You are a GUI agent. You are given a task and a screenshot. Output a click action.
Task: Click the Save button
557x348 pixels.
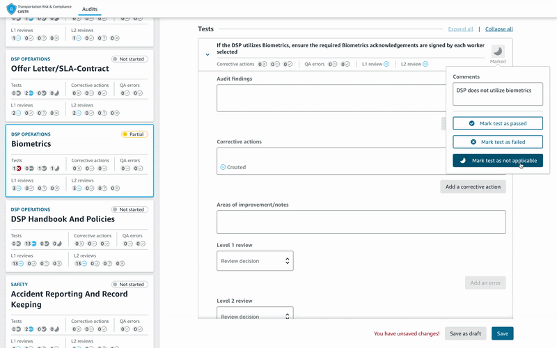(502, 333)
